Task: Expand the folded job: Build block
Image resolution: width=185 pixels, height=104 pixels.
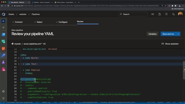Action: (x=18, y=58)
